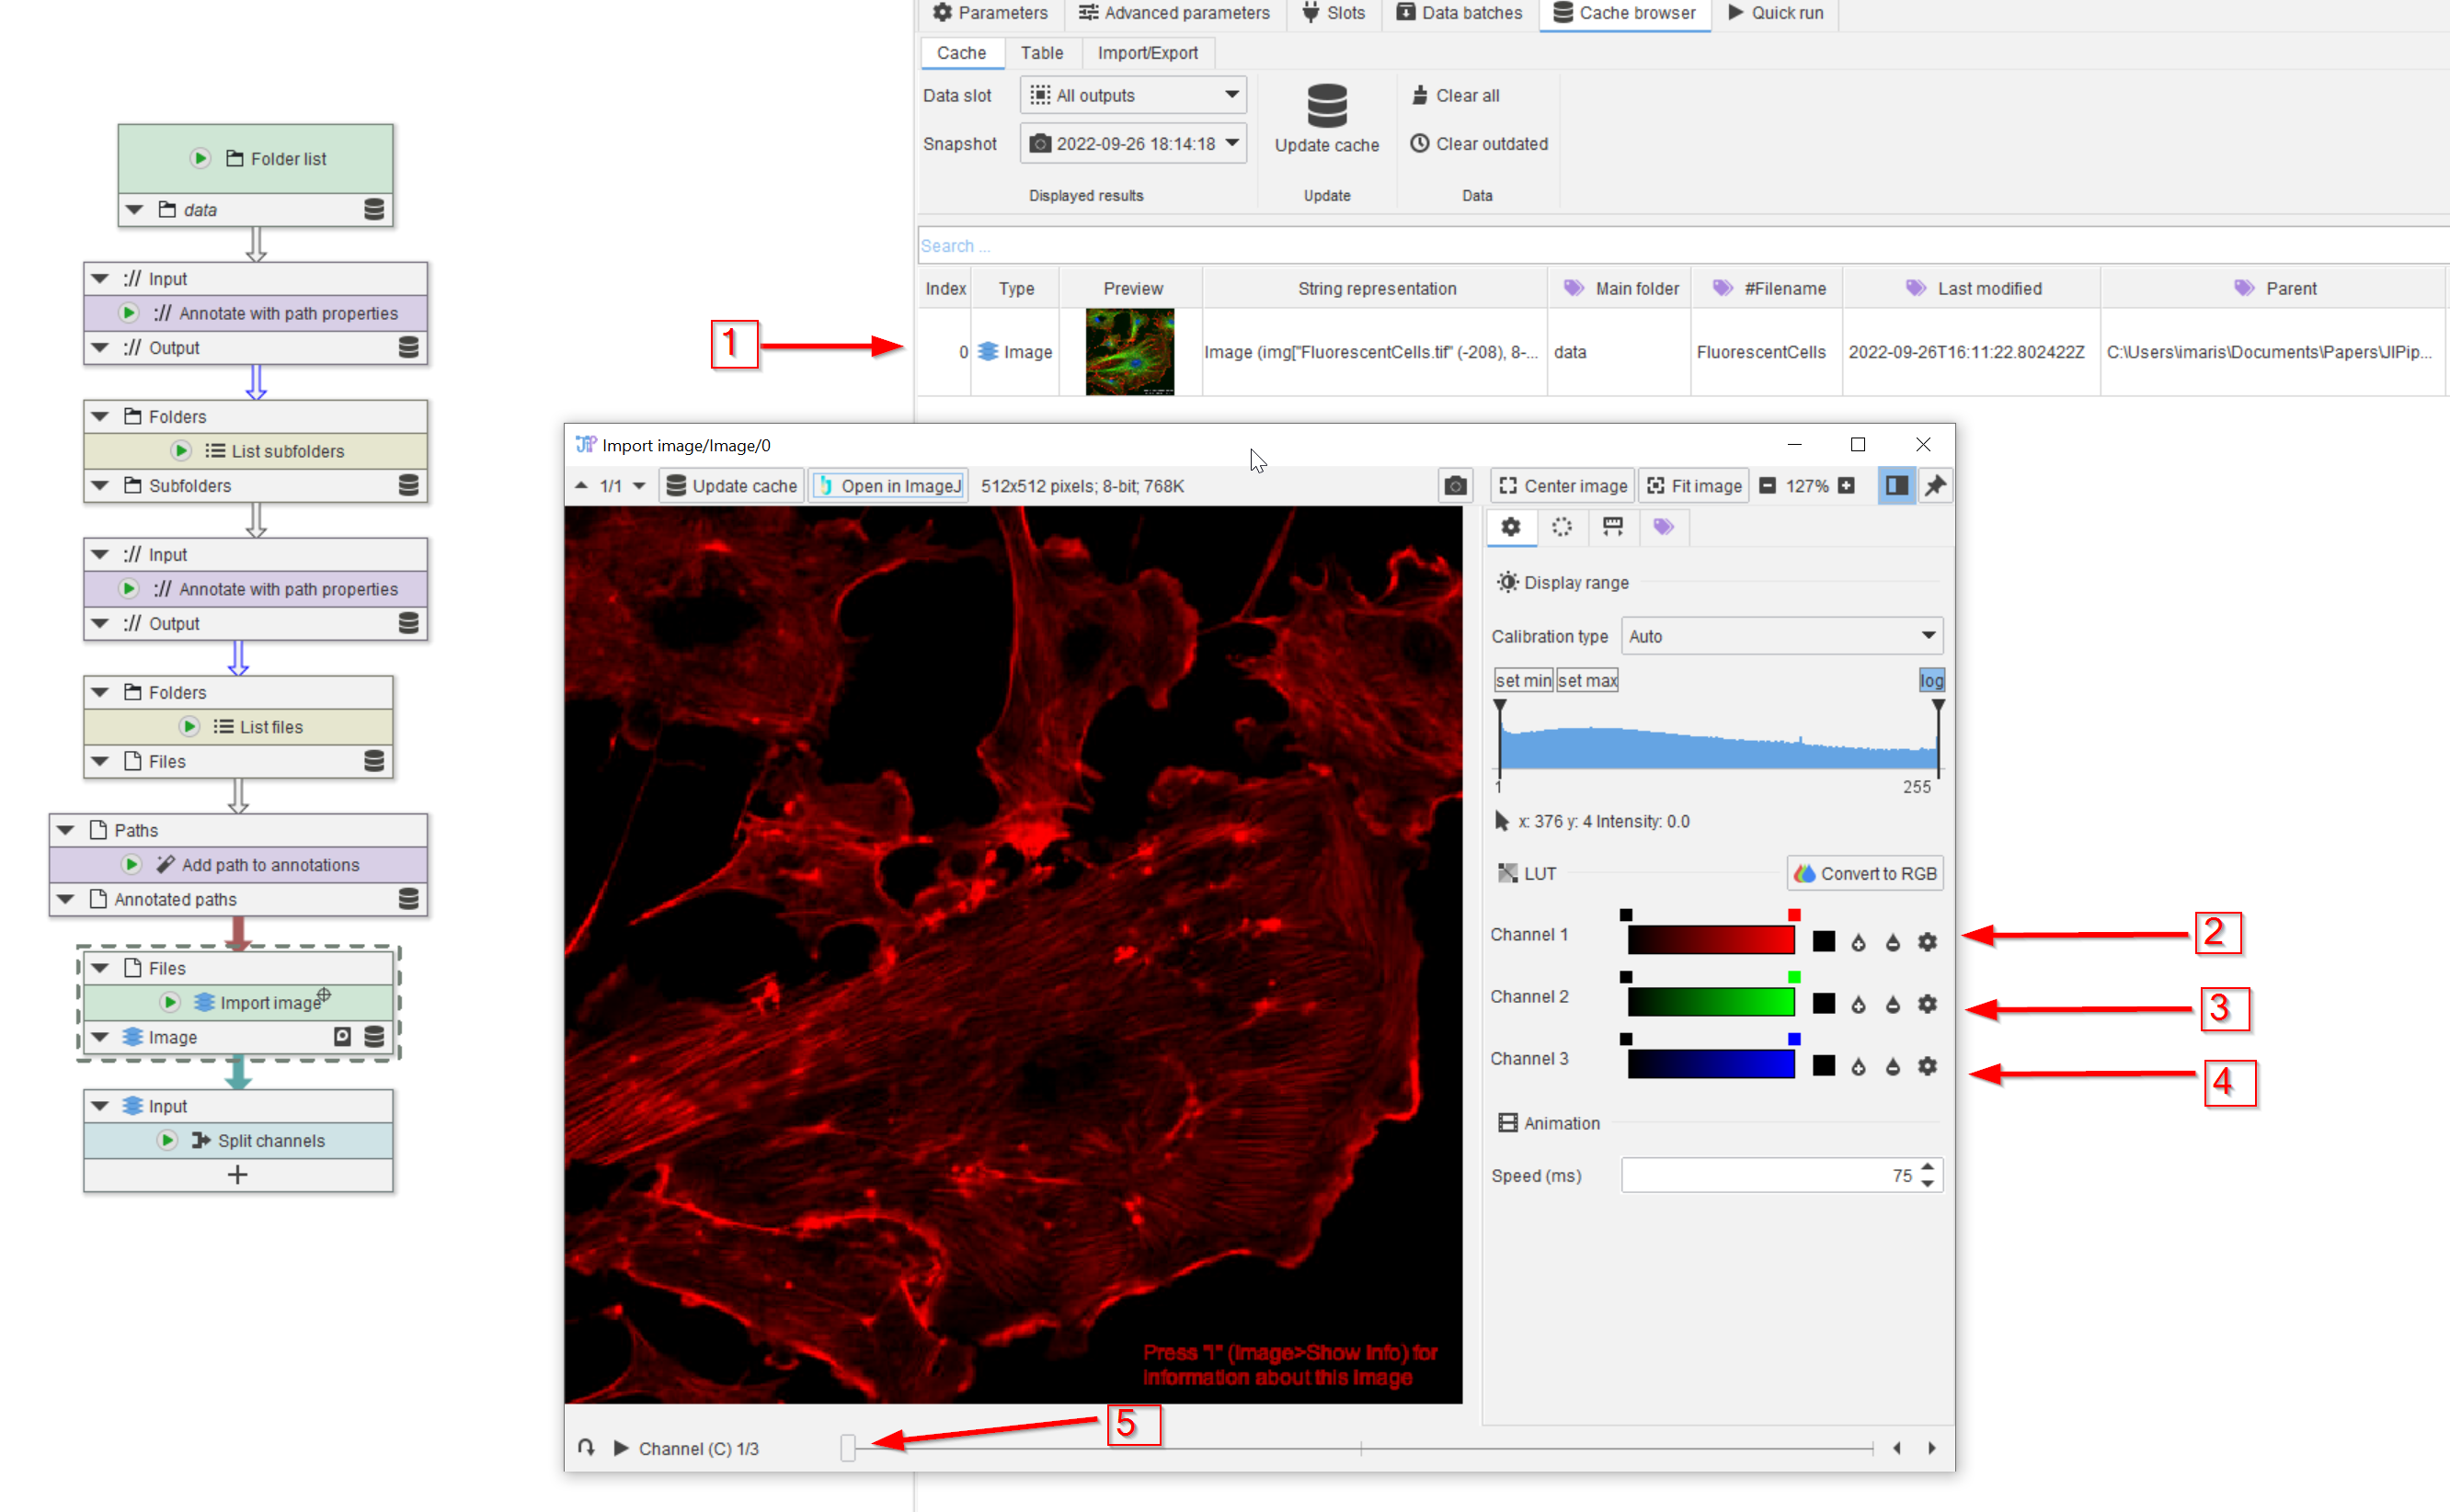2450x1512 pixels.
Task: Play the Channel (C) animation
Action: (x=622, y=1448)
